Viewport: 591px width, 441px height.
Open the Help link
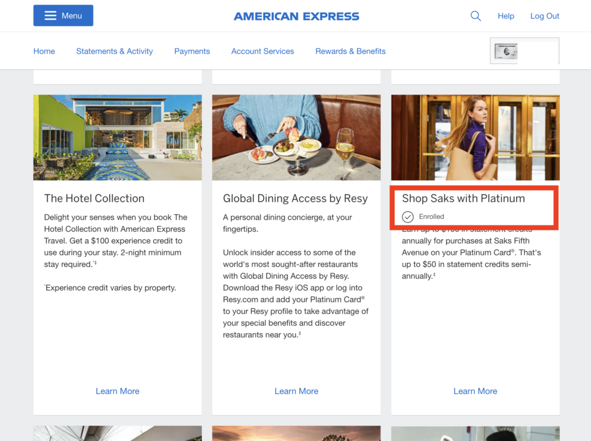(506, 16)
